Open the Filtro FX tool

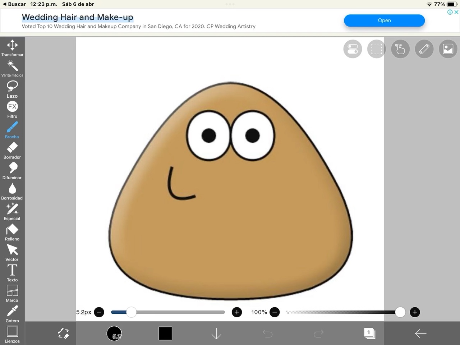[x=12, y=109]
